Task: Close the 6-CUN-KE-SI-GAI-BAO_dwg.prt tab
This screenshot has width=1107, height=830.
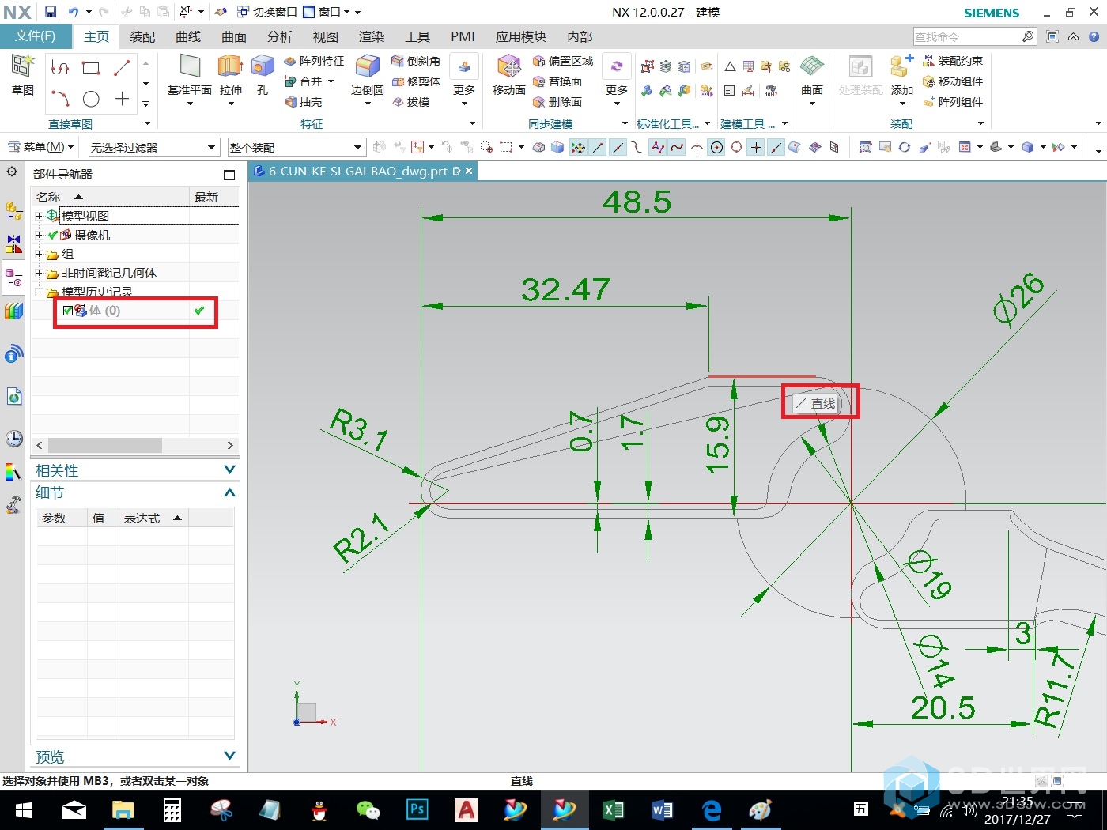Action: [x=469, y=171]
